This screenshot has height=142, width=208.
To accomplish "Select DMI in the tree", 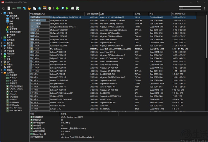I will (11, 21).
